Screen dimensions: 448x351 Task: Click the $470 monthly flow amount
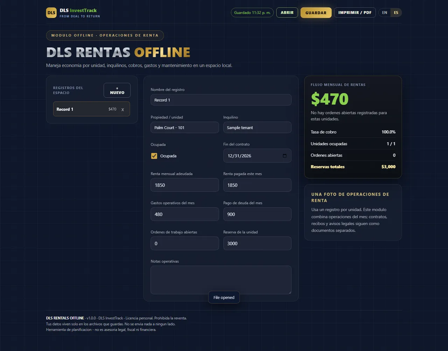(x=330, y=99)
